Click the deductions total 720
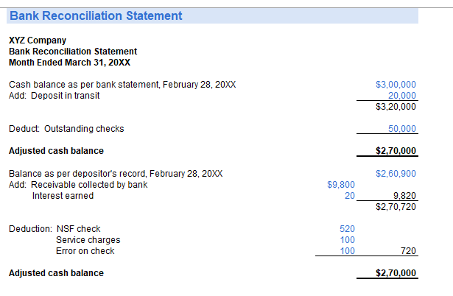Viewport: 453px width, 296px height. 408,251
